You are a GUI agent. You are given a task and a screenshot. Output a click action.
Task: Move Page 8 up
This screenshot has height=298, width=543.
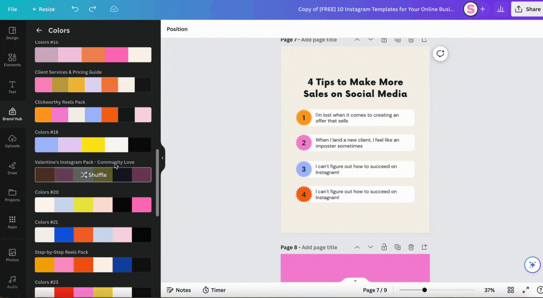tap(357, 247)
